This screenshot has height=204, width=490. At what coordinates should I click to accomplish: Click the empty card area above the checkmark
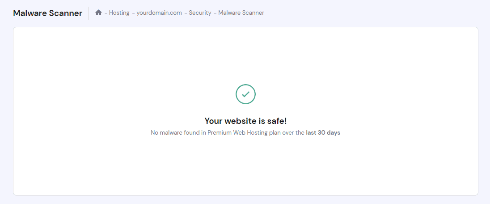tap(245, 54)
